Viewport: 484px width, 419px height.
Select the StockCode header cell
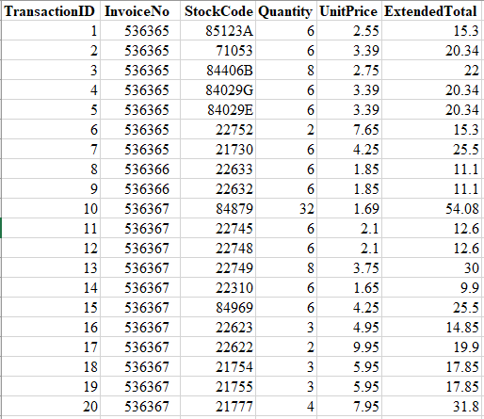point(218,11)
